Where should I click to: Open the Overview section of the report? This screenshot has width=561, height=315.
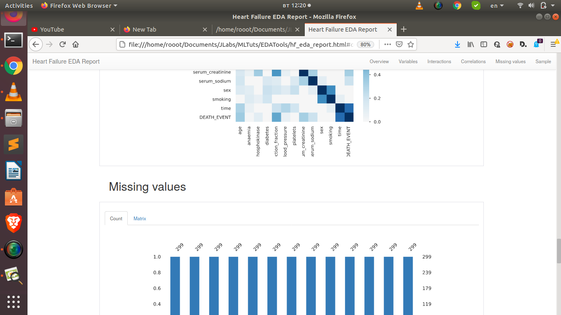(x=379, y=62)
